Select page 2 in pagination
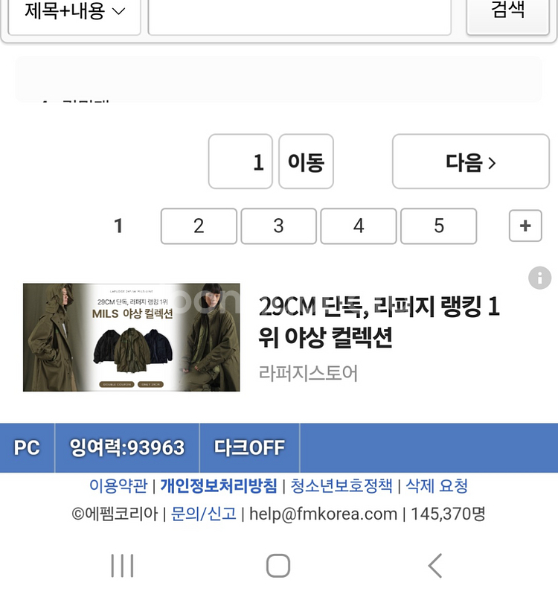This screenshot has width=558, height=603. coord(199,226)
